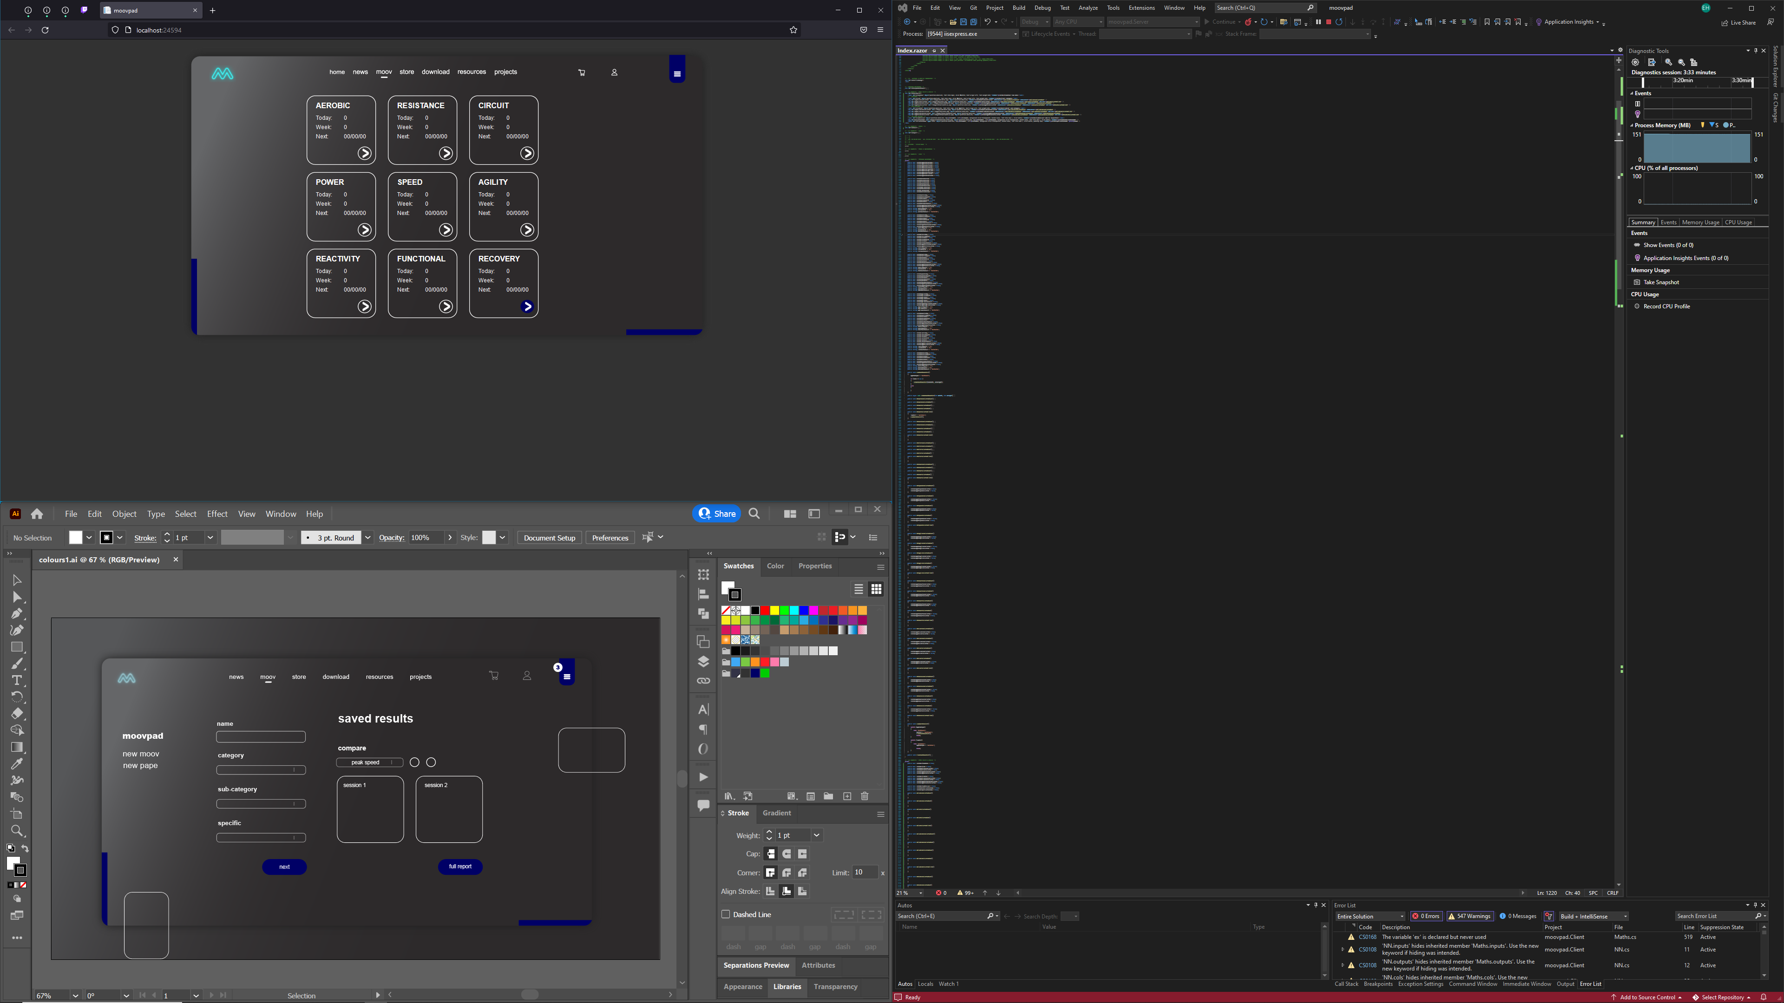
Task: Open the Style dropdown in control bar
Action: 502,538
